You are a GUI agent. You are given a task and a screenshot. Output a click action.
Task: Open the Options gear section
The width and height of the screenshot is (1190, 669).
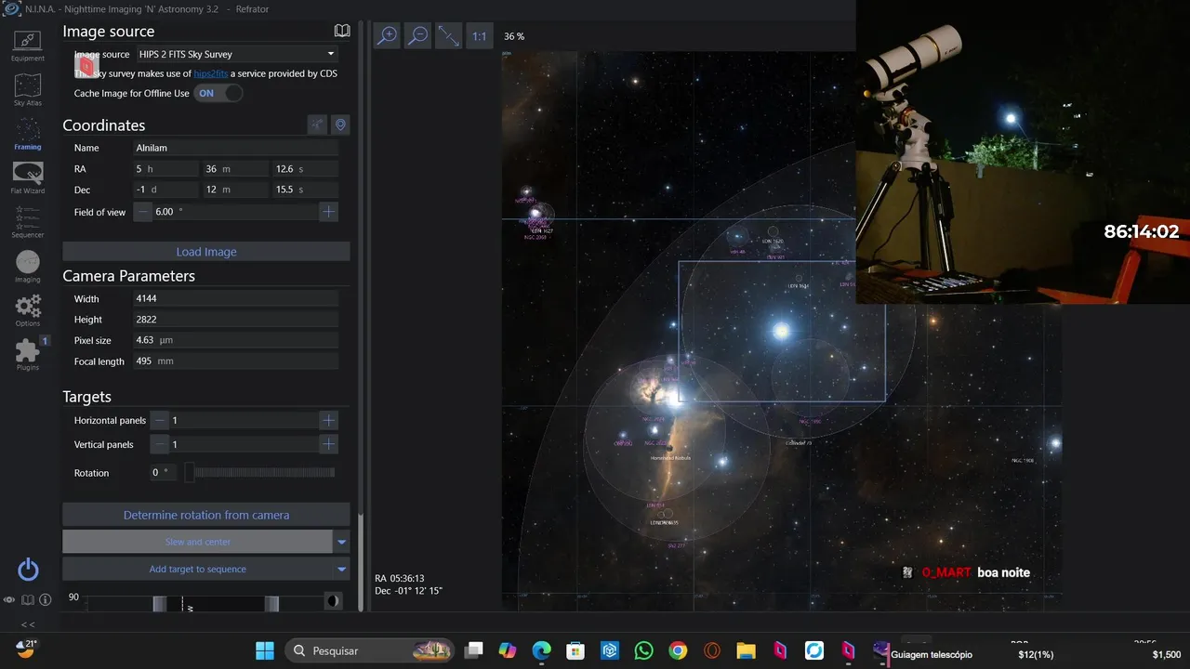[28, 310]
